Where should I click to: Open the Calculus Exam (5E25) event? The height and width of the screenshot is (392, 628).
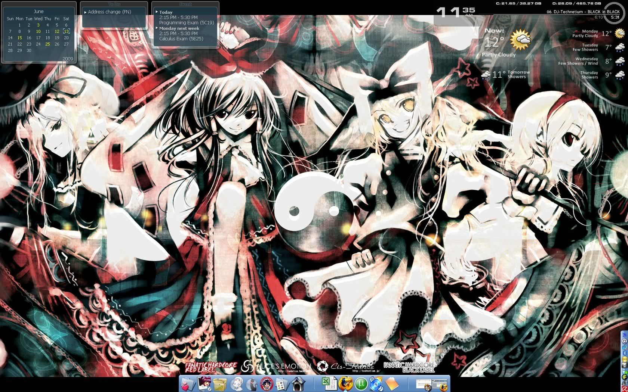[181, 39]
